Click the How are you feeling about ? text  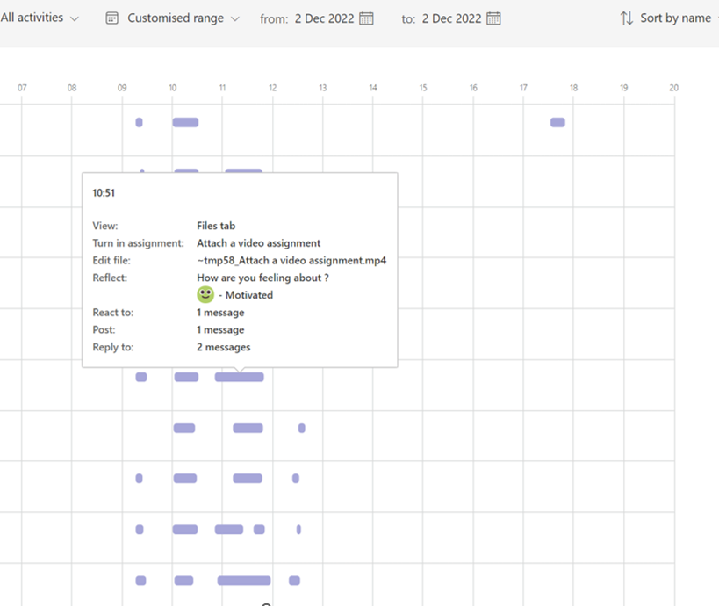click(262, 278)
